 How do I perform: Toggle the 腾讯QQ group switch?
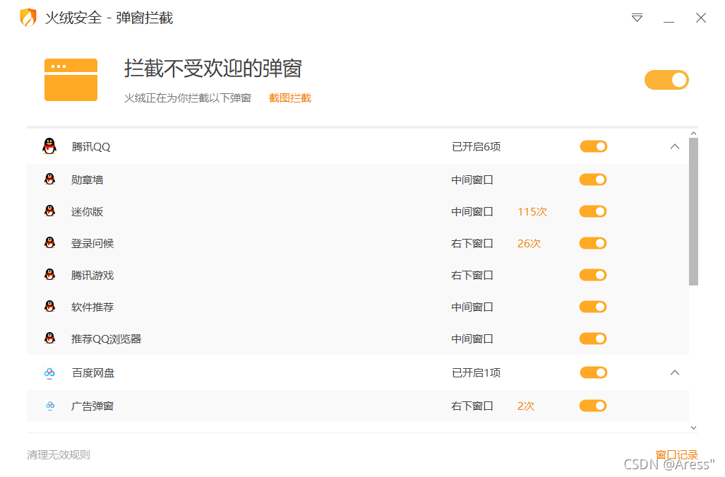594,147
